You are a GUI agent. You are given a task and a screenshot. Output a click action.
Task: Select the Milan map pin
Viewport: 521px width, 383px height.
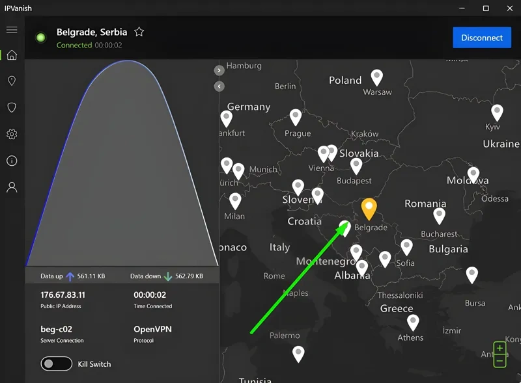[235, 200]
